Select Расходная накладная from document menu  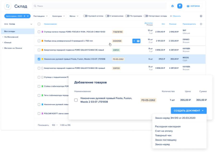coord(168,127)
